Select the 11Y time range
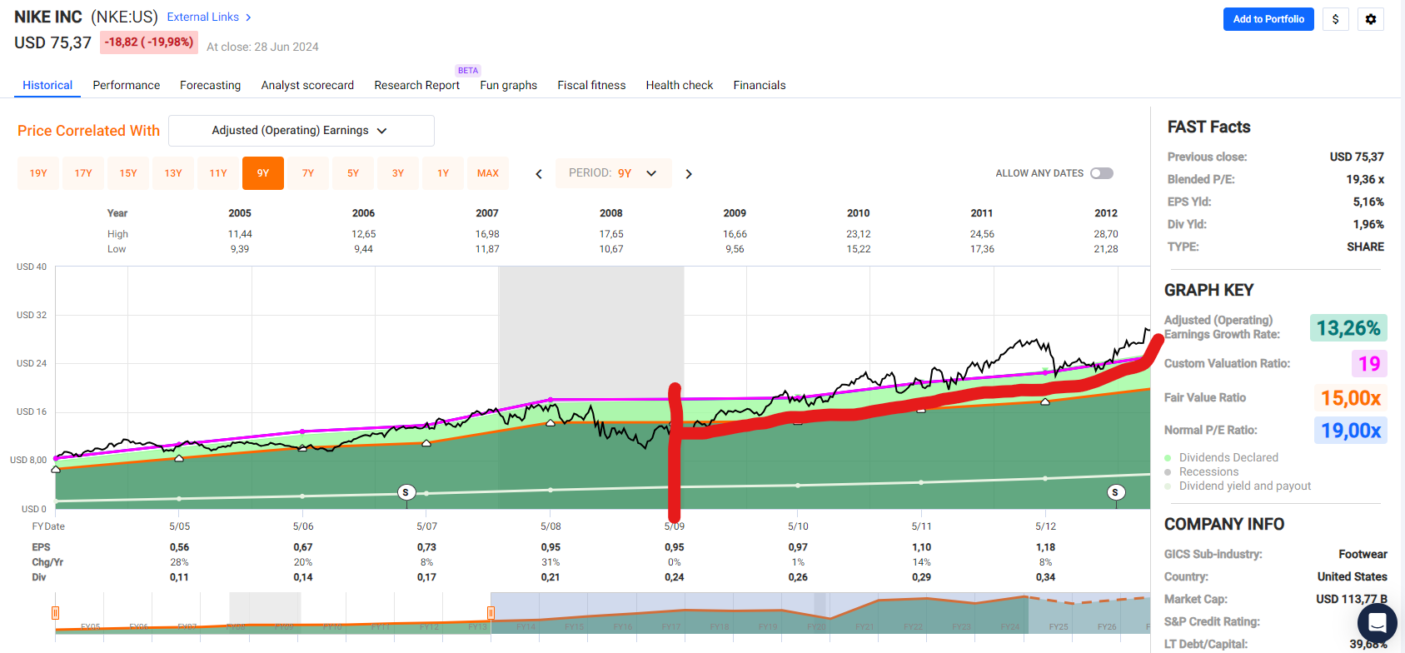This screenshot has width=1405, height=653. [218, 173]
